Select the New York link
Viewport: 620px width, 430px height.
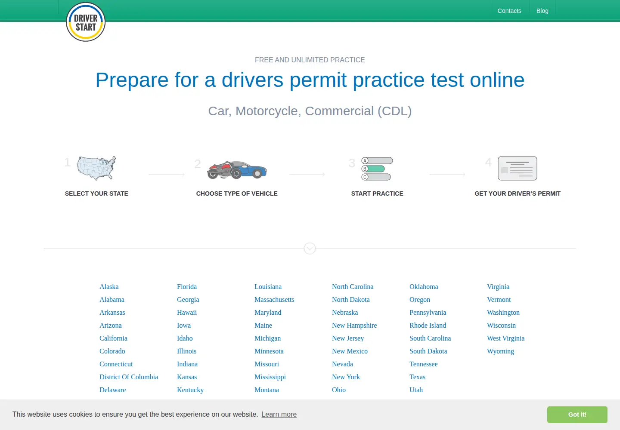(x=346, y=377)
